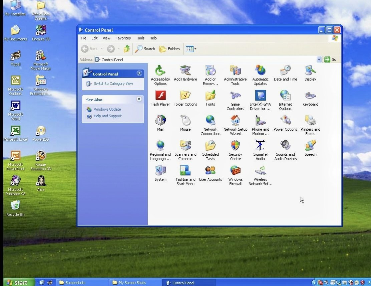Image resolution: width=371 pixels, height=286 pixels.
Task: Open the View menu
Action: click(x=106, y=38)
